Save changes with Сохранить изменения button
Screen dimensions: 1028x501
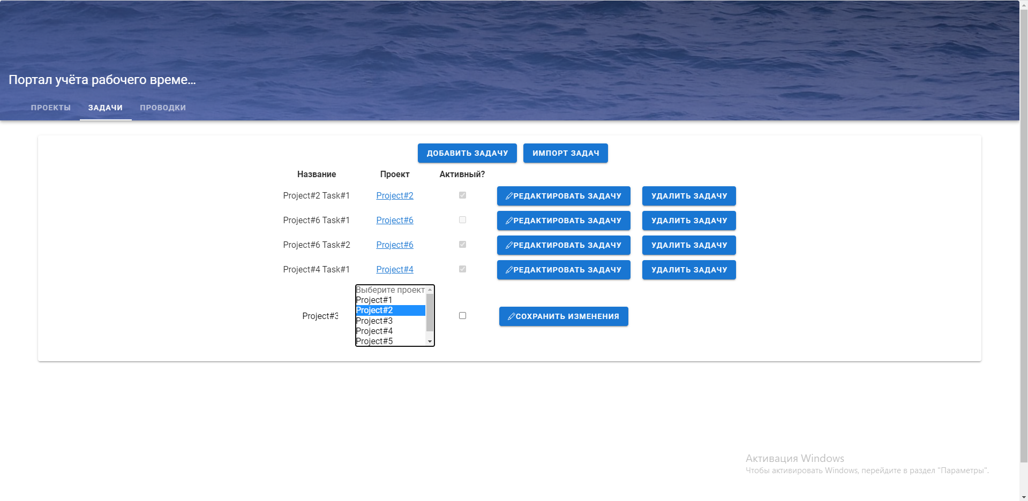[564, 316]
